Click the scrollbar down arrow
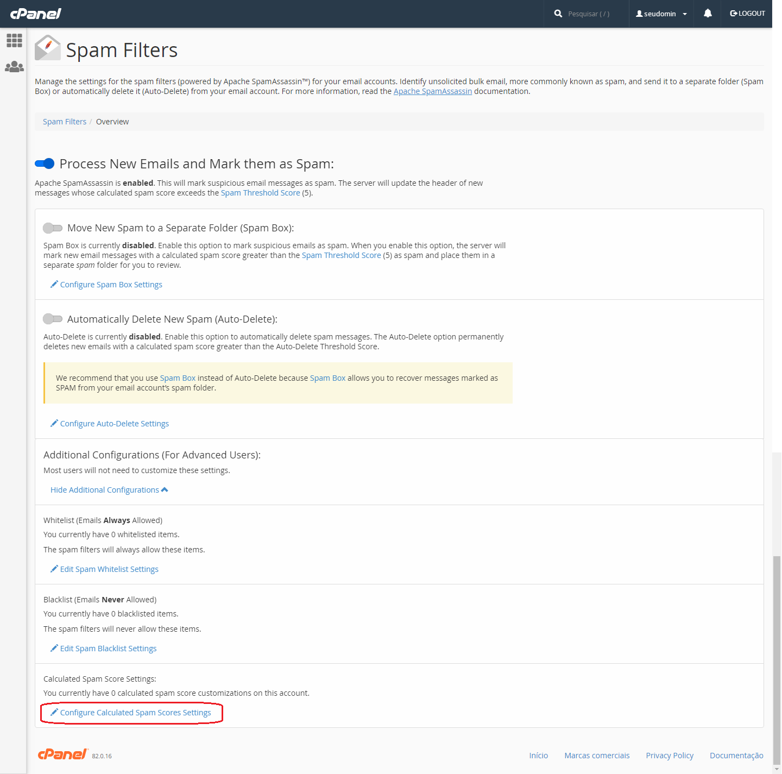This screenshot has width=782, height=774. coord(777,769)
